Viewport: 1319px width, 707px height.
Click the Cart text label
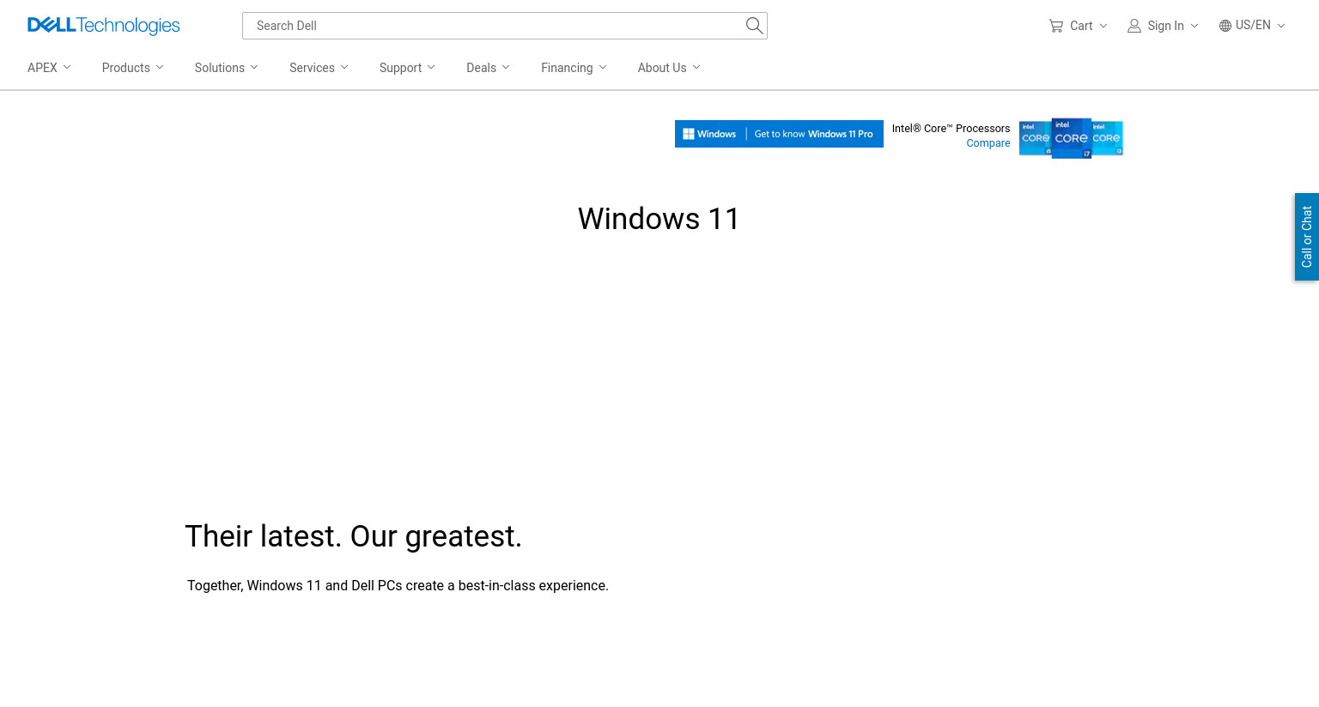tap(1081, 26)
